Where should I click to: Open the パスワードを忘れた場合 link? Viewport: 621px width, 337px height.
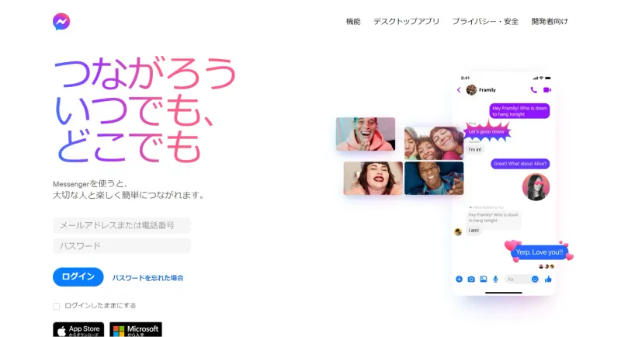(147, 278)
